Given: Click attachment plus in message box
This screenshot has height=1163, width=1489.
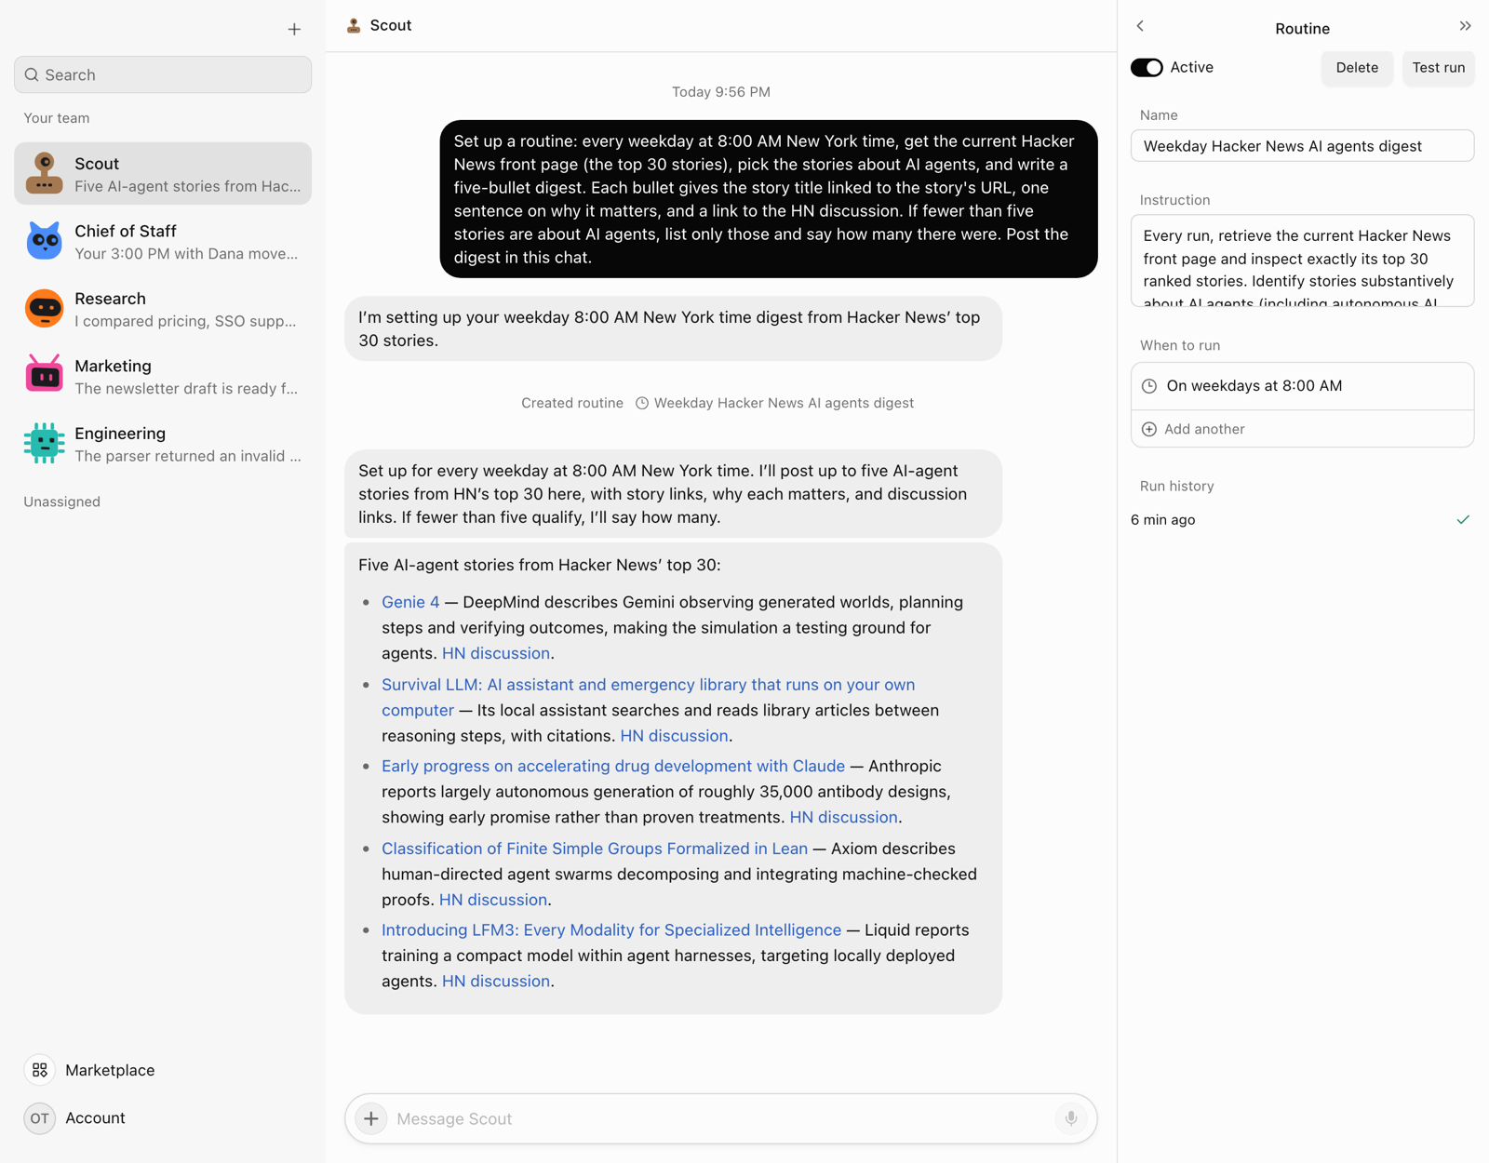Looking at the screenshot, I should (x=371, y=1118).
